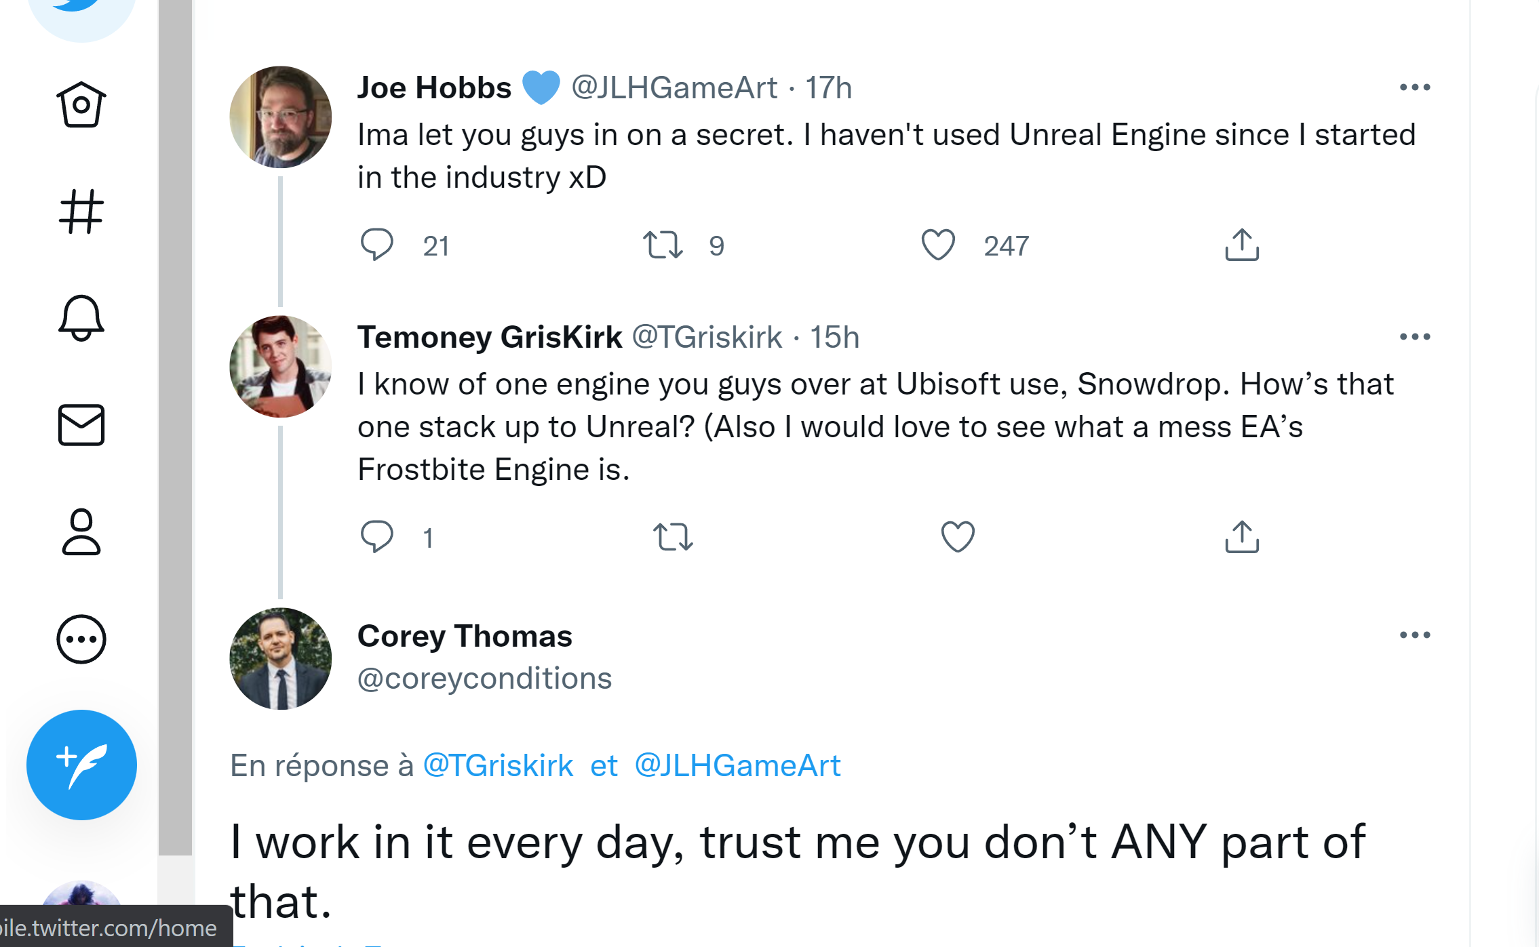Open the @JLHGameArt mention link
Screen dimensions: 1539x947
(x=737, y=766)
